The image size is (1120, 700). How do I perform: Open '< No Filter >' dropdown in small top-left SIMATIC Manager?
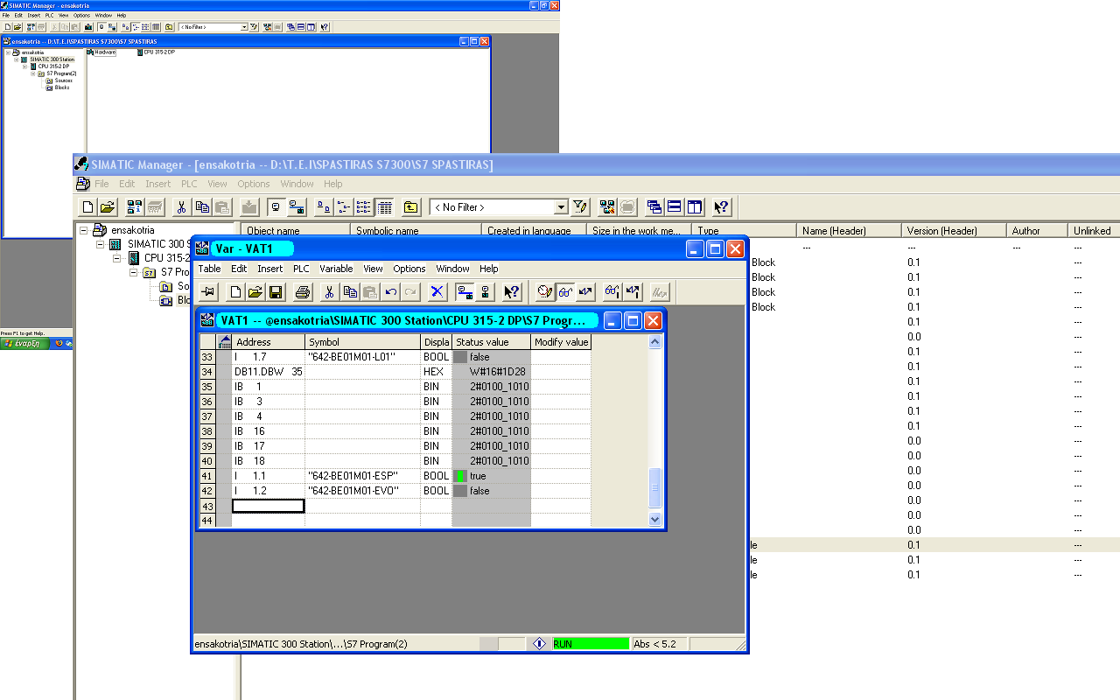244,27
